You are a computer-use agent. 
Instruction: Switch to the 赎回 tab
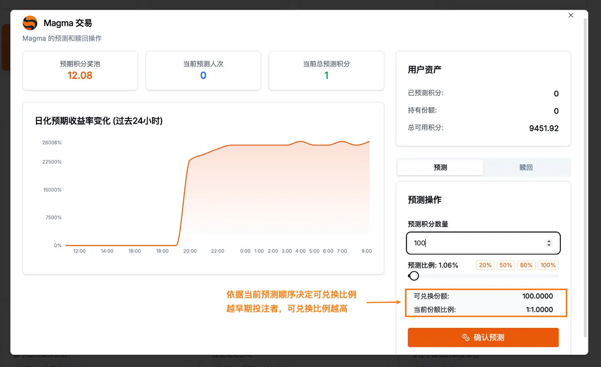pos(526,168)
